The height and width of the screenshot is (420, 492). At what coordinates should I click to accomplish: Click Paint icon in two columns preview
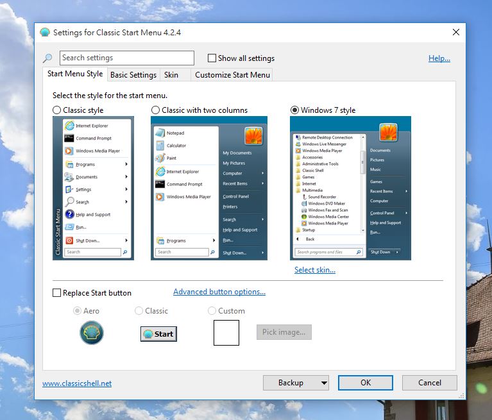coord(160,158)
